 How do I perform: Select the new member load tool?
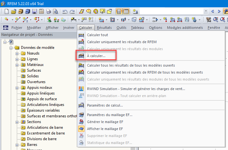pos(172,19)
